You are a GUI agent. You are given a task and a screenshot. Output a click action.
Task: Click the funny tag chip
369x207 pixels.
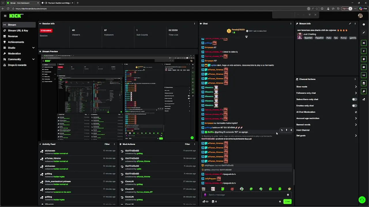(344, 38)
